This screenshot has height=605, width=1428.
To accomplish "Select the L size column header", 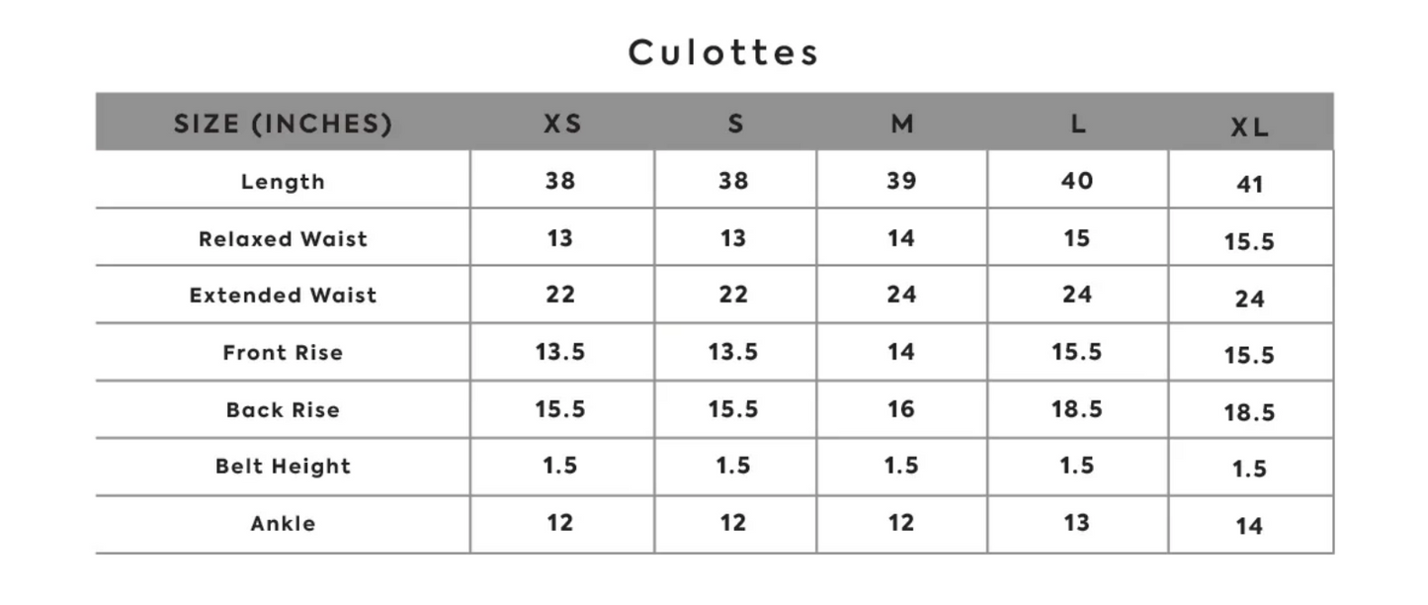I will [1078, 124].
